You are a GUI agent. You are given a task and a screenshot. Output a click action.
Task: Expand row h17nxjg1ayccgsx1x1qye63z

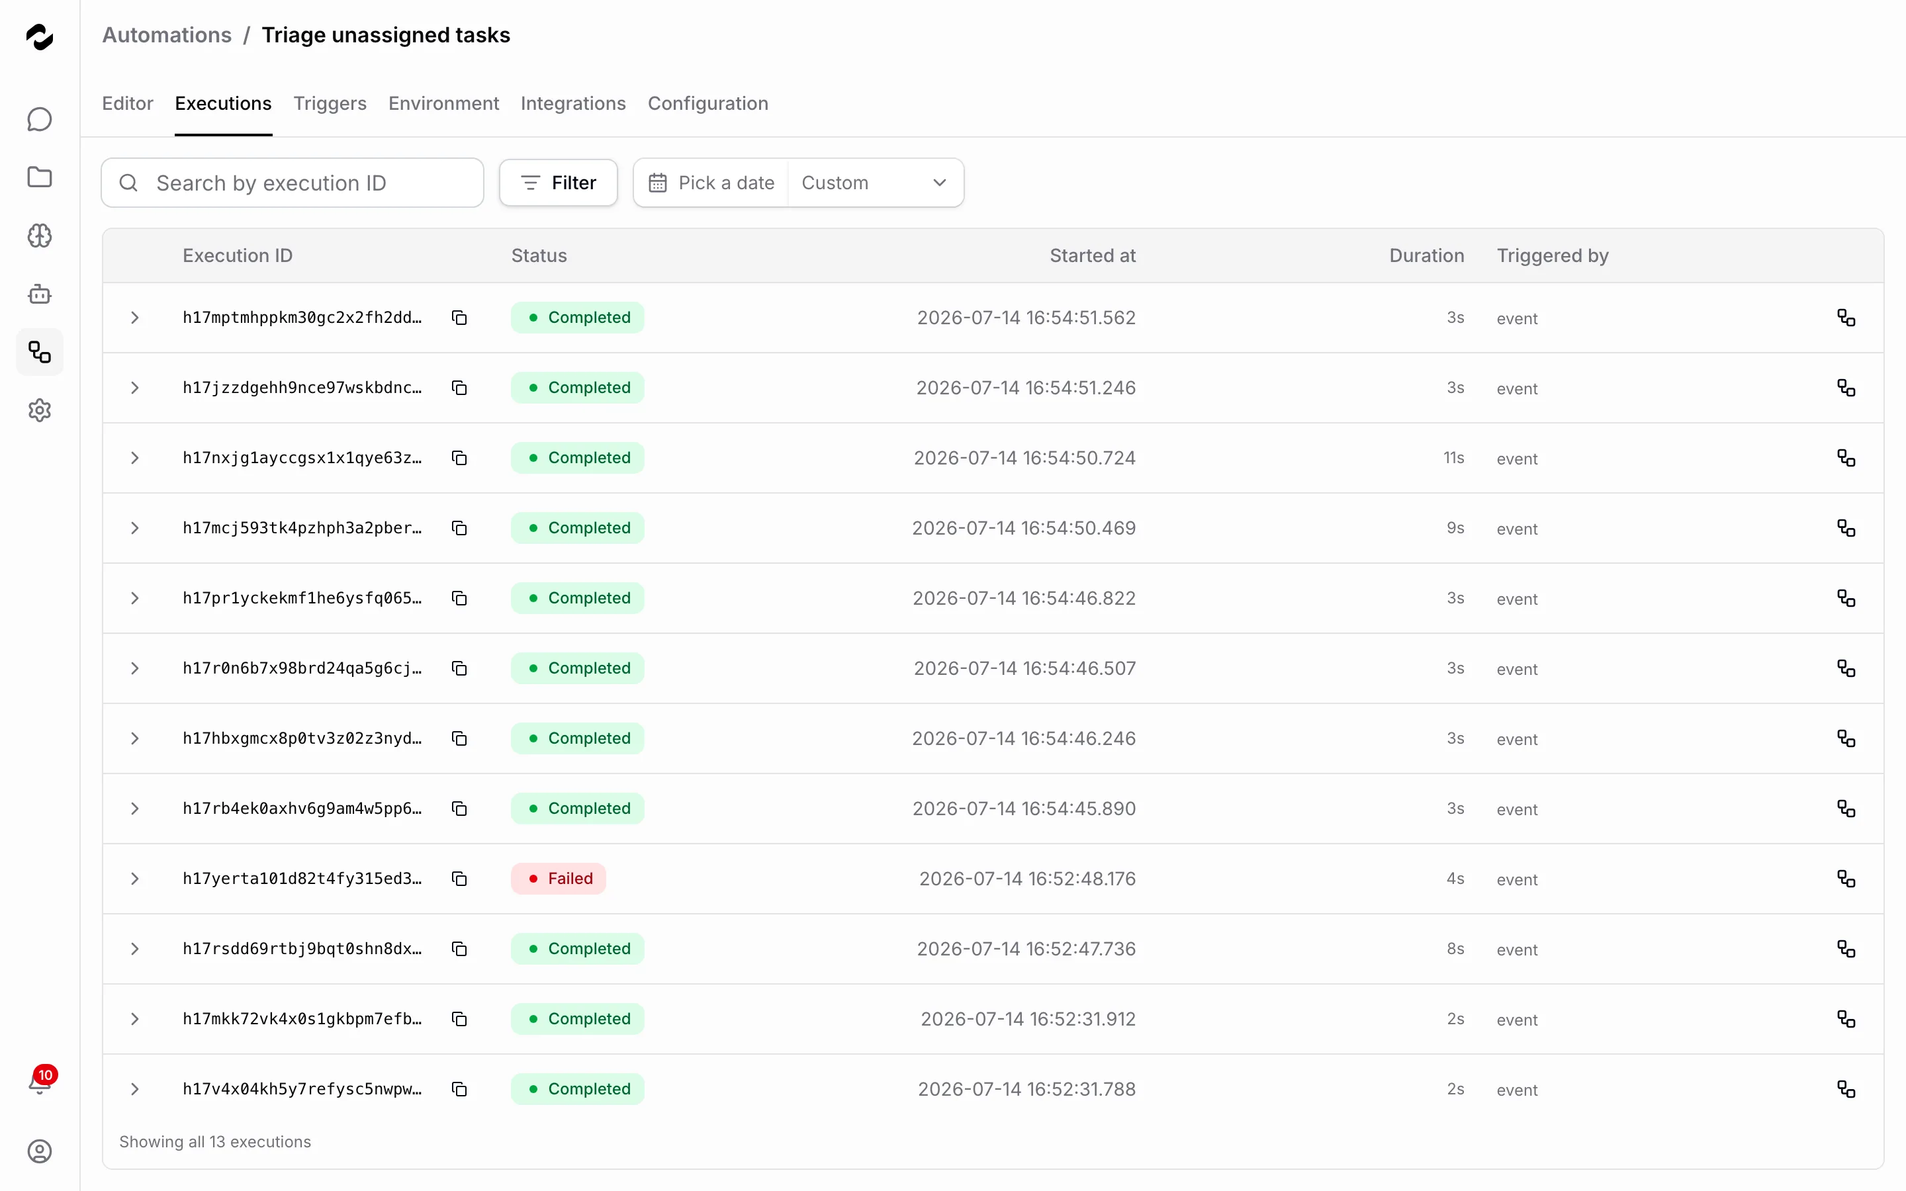point(135,458)
